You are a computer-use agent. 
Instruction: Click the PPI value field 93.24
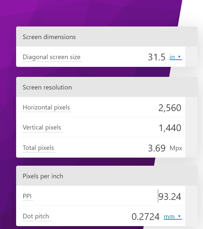(170, 196)
